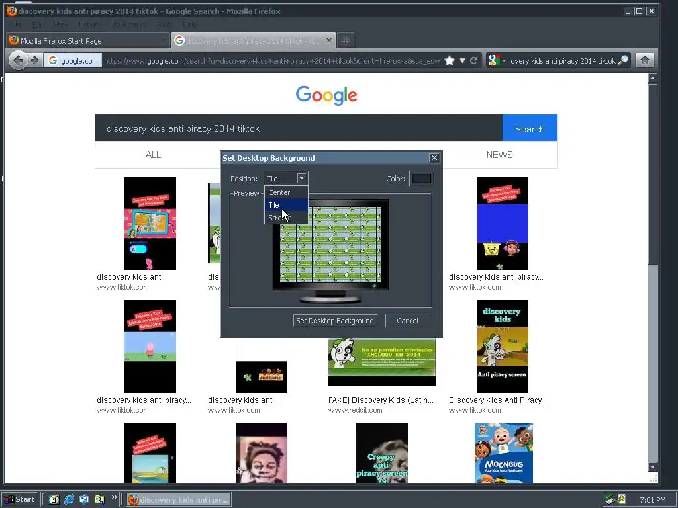Click the 7:01 PM system clock
Screen dimensions: 678x508
(x=652, y=500)
